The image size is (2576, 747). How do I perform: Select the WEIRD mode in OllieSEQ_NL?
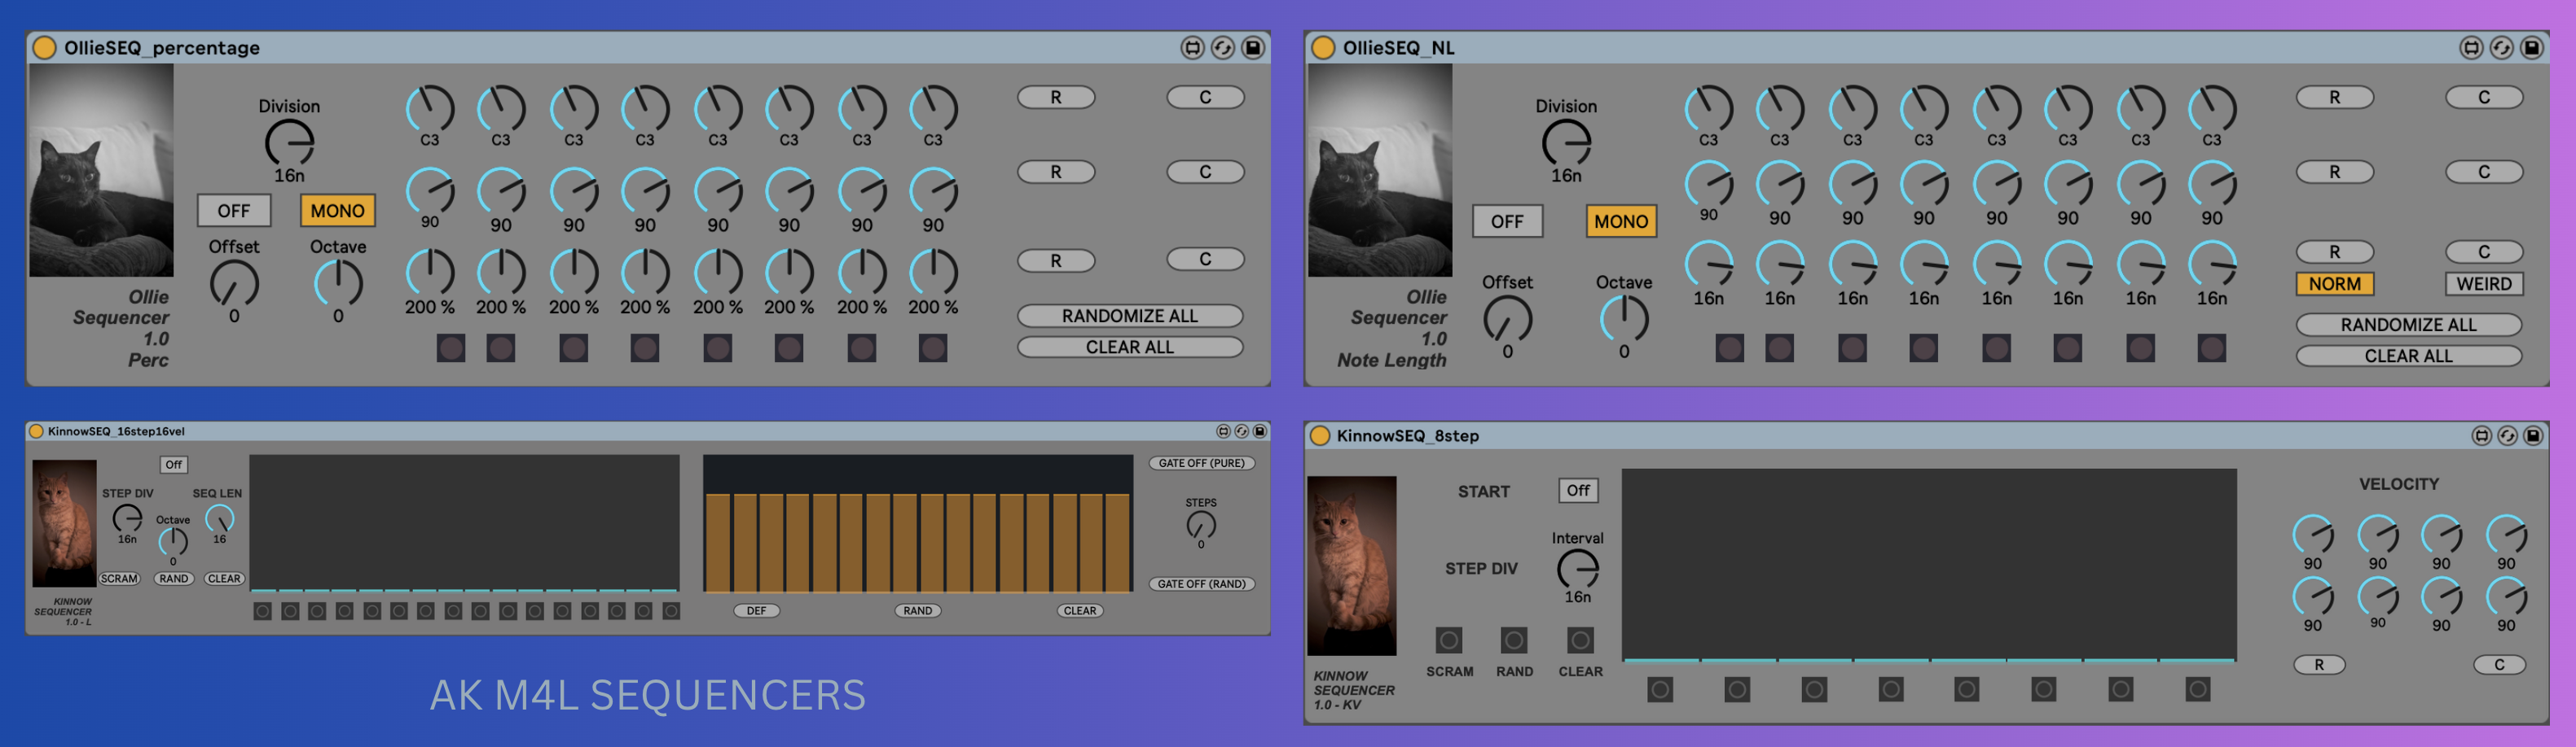2483,284
